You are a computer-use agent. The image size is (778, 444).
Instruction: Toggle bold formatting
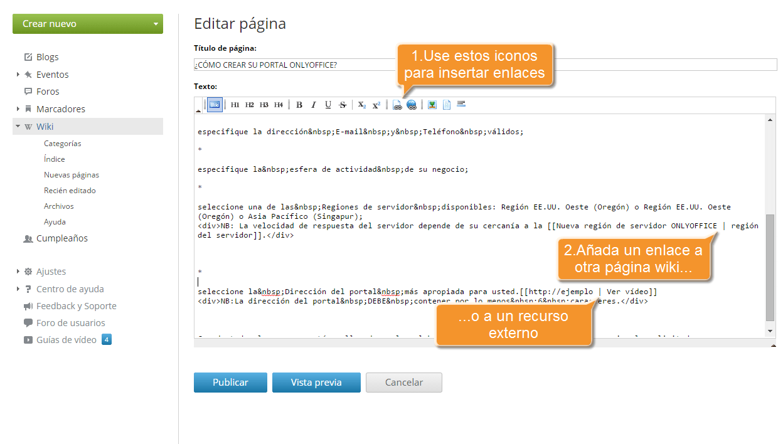(x=299, y=105)
